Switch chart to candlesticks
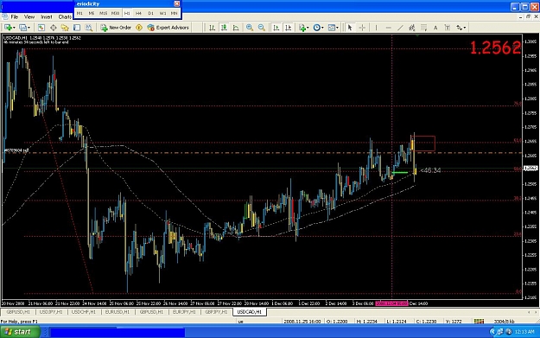Image resolution: width=540 pixels, height=338 pixels. tap(224, 28)
